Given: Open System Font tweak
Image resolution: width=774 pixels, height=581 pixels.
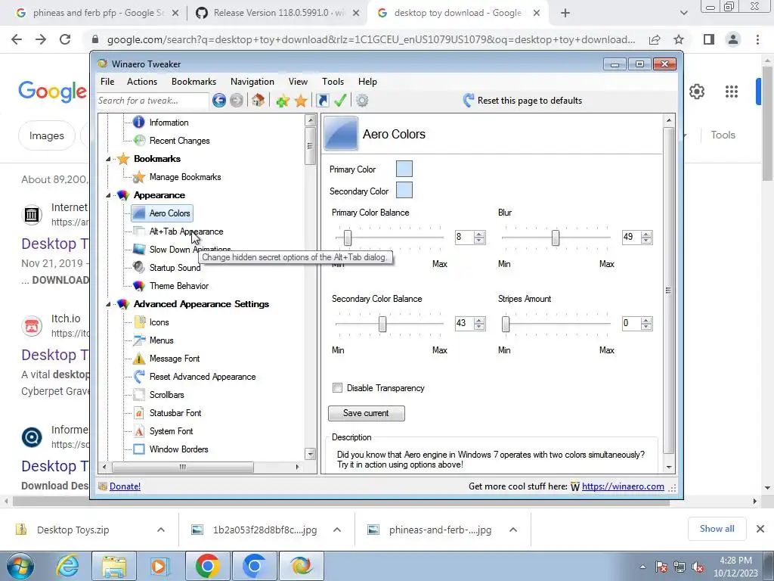Looking at the screenshot, I should pyautogui.click(x=171, y=431).
